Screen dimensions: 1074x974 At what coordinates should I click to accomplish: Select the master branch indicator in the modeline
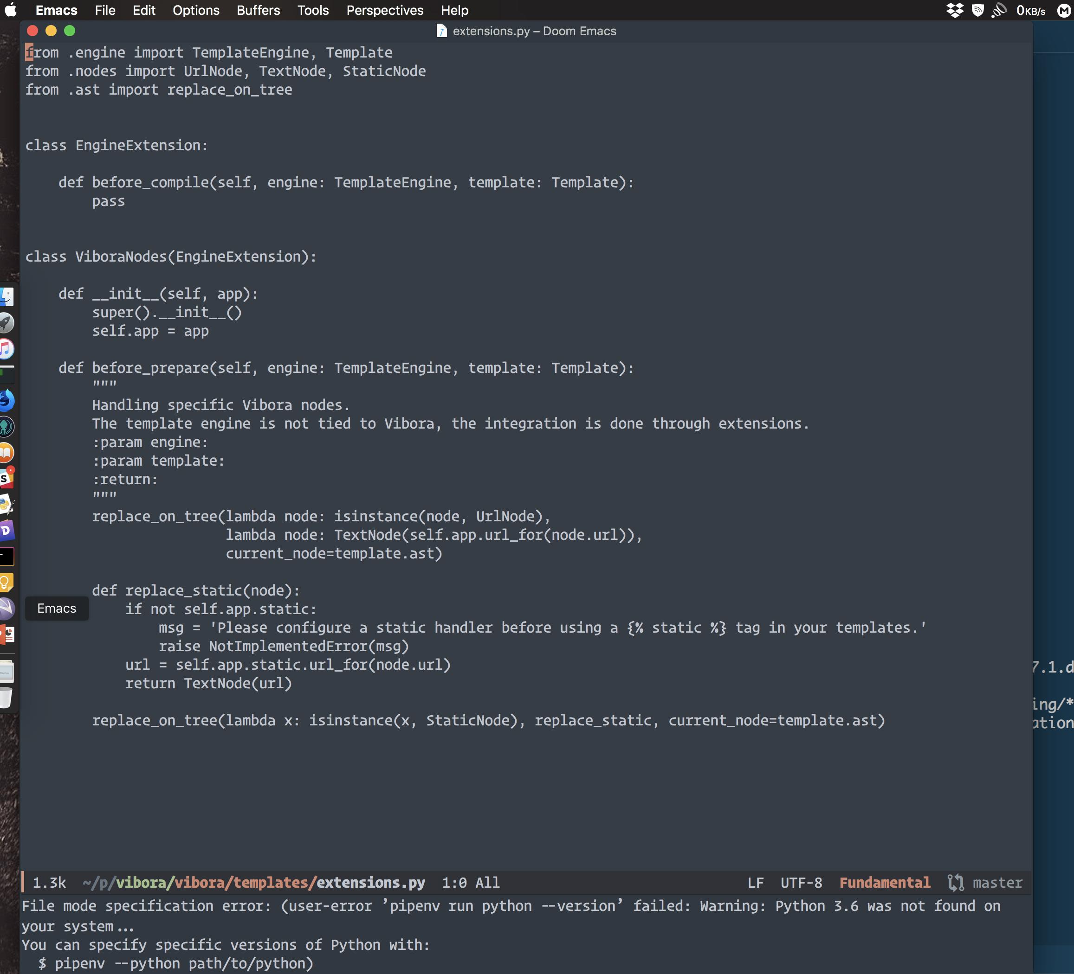click(x=997, y=883)
